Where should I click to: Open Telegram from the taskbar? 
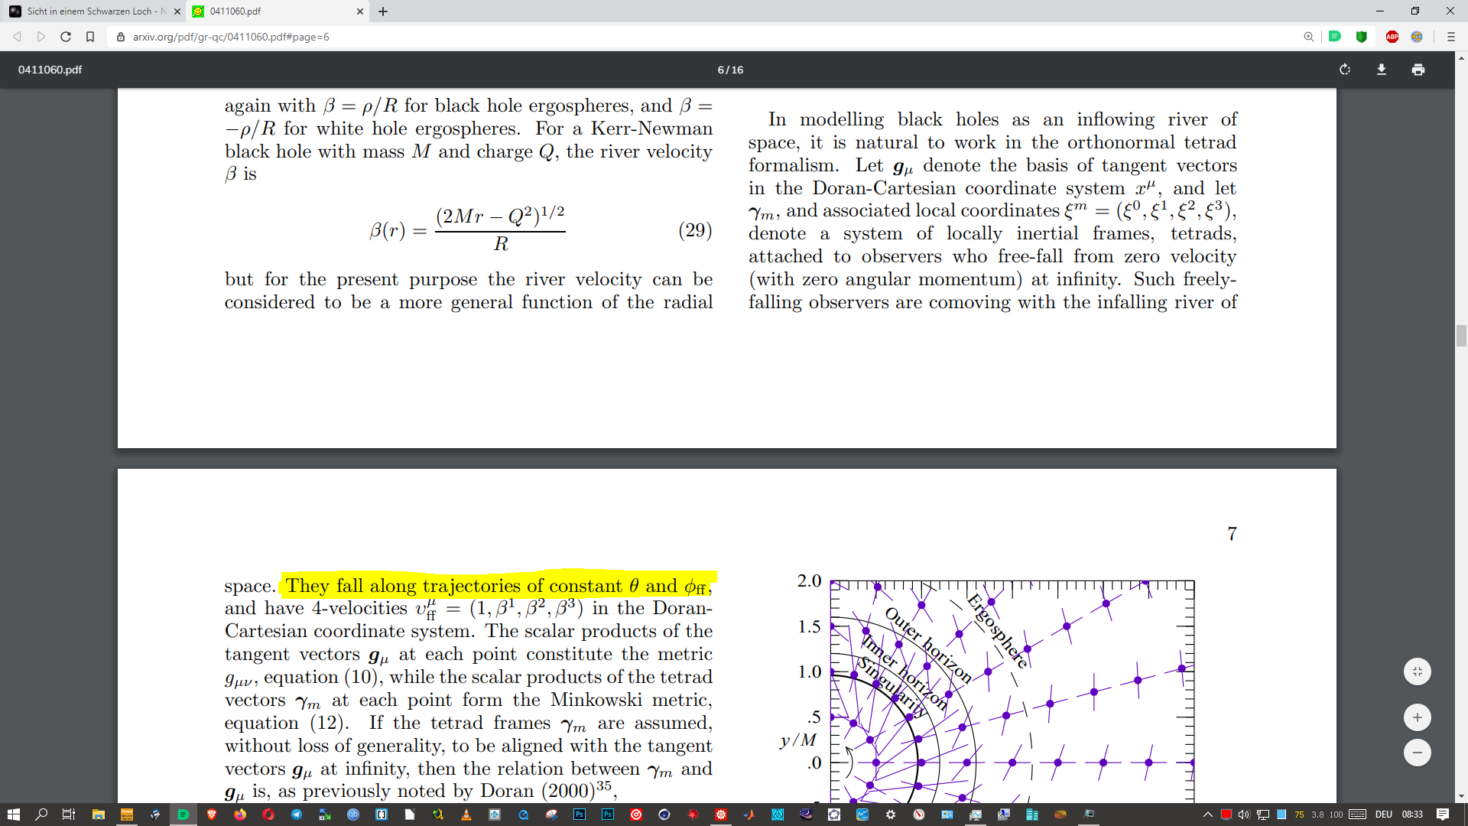click(297, 815)
